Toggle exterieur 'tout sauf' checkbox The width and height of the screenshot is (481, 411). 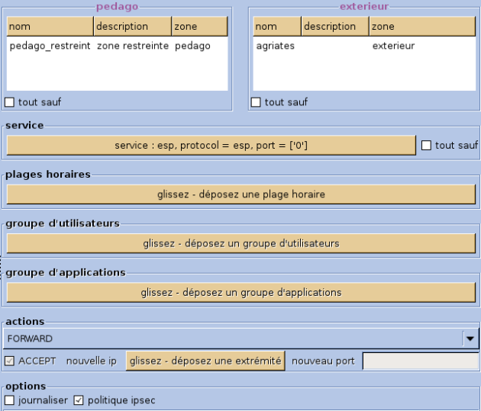(x=256, y=102)
